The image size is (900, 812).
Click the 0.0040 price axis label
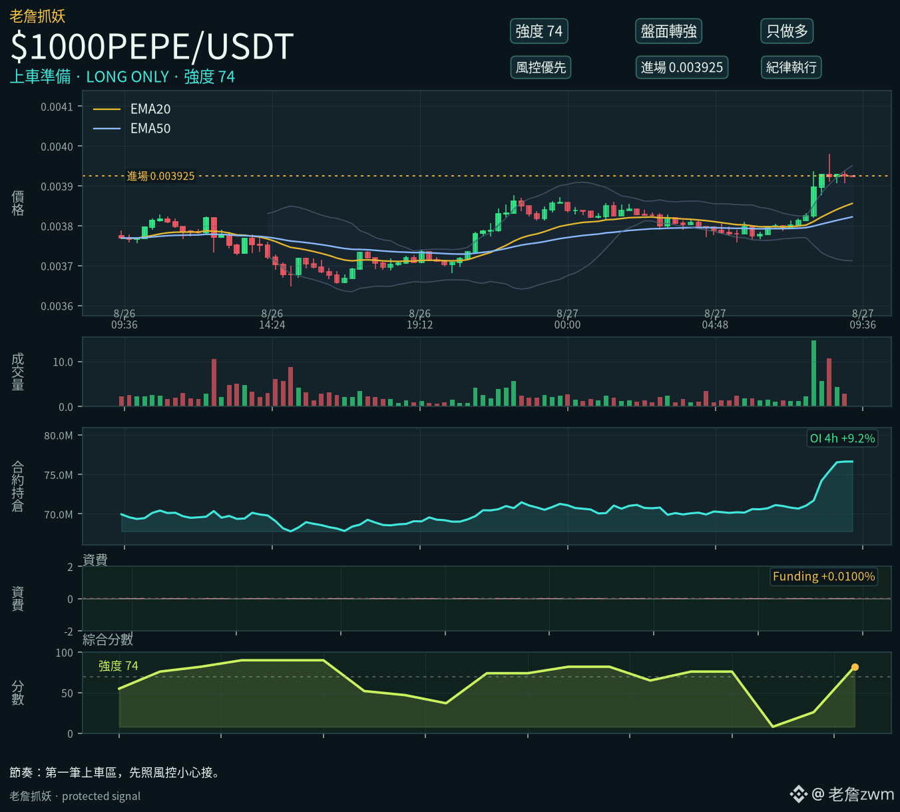57,147
